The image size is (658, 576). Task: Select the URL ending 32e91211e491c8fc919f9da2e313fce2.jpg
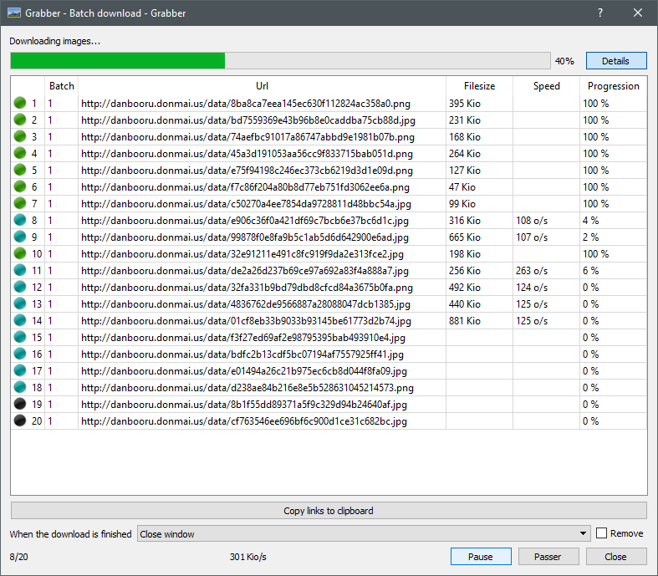click(242, 254)
